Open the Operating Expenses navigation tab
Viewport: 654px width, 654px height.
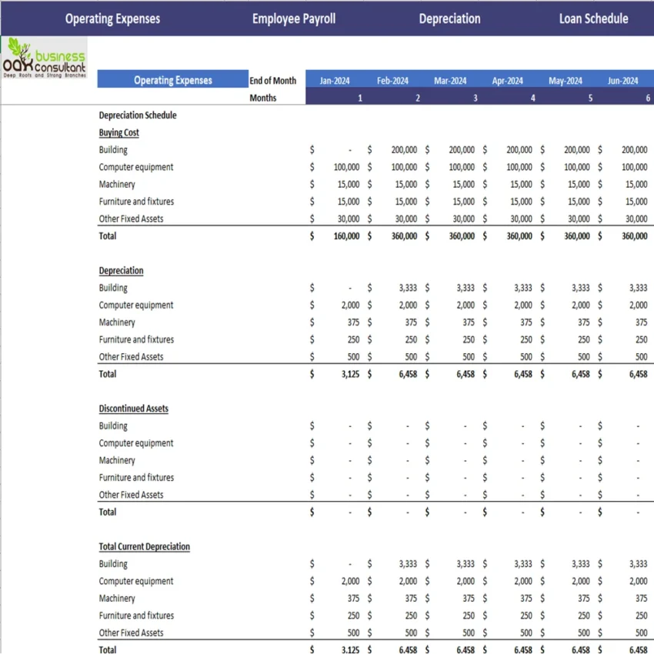pos(112,18)
